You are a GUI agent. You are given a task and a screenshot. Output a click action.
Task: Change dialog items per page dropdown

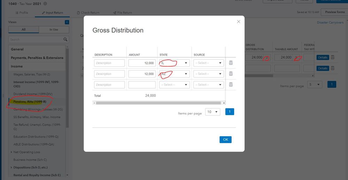(x=212, y=112)
